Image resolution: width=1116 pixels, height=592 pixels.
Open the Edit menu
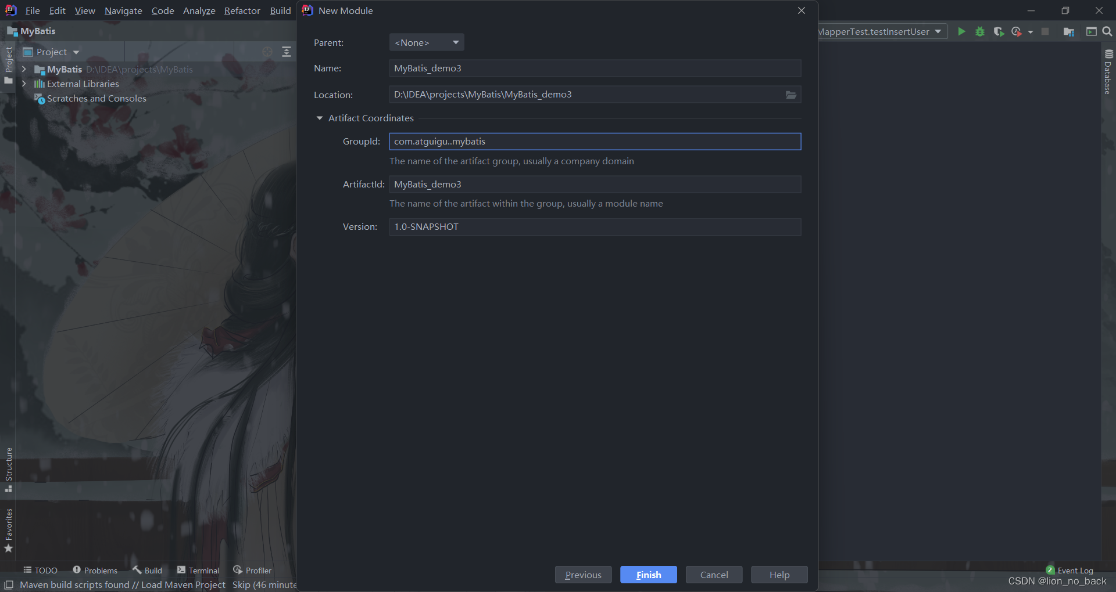[57, 10]
